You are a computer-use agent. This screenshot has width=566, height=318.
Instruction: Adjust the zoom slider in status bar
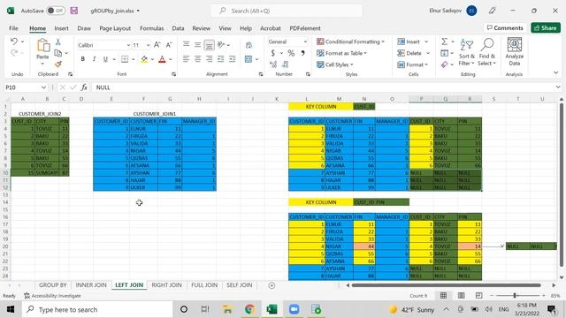point(515,295)
